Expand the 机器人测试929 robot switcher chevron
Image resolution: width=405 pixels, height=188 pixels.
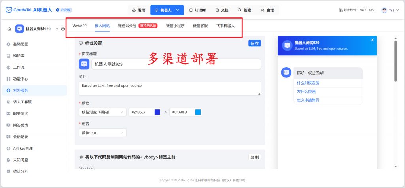pos(57,29)
